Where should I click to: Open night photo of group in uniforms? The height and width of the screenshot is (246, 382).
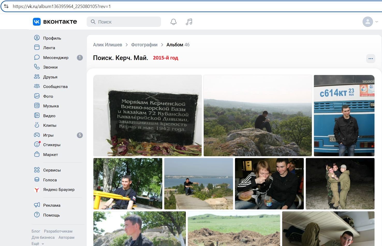(340, 184)
